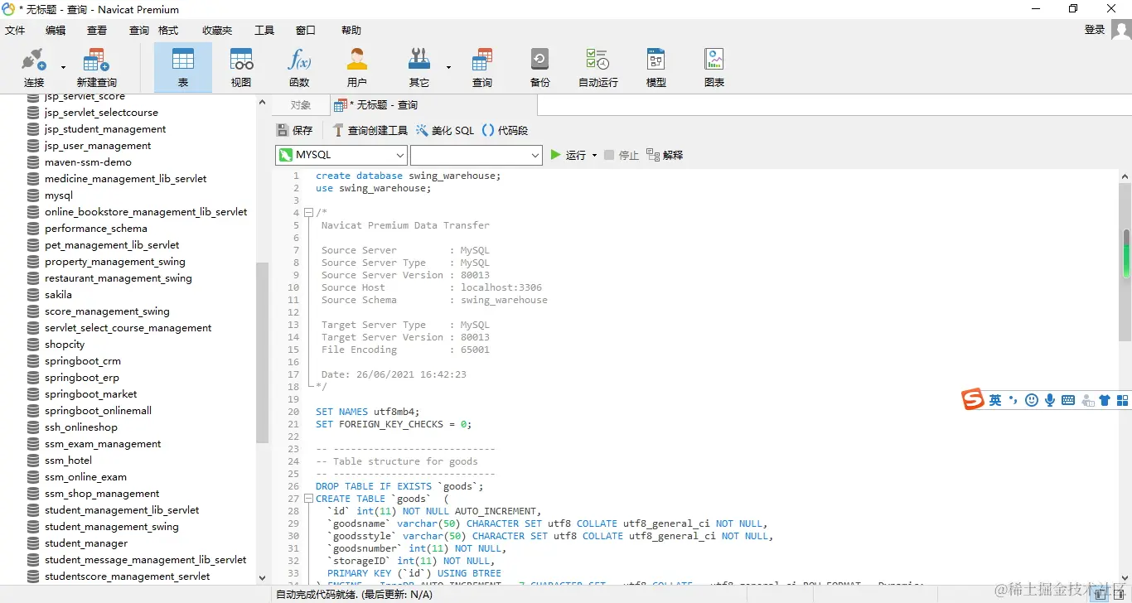1132x603 pixels.
Task: Select the mysql database in tree
Action: coord(59,195)
